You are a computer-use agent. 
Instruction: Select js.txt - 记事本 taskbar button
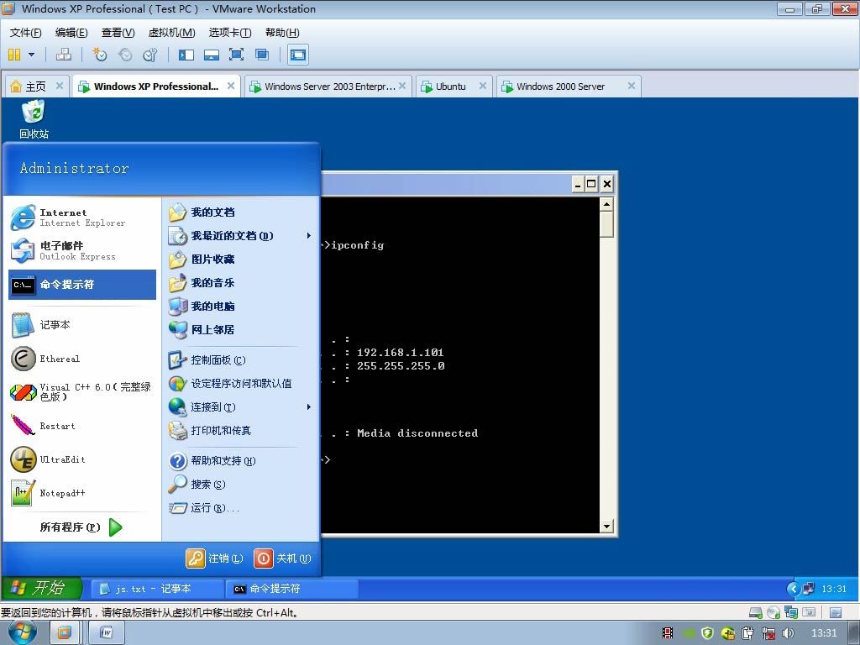click(156, 589)
